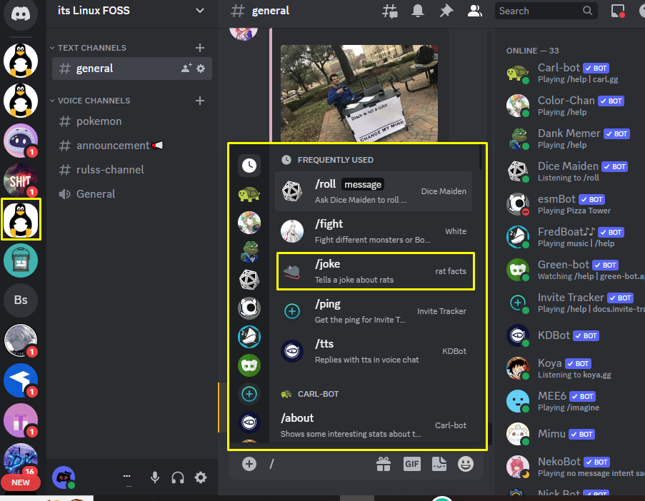
Task: Open the rulss-channel channel
Action: click(x=132, y=170)
